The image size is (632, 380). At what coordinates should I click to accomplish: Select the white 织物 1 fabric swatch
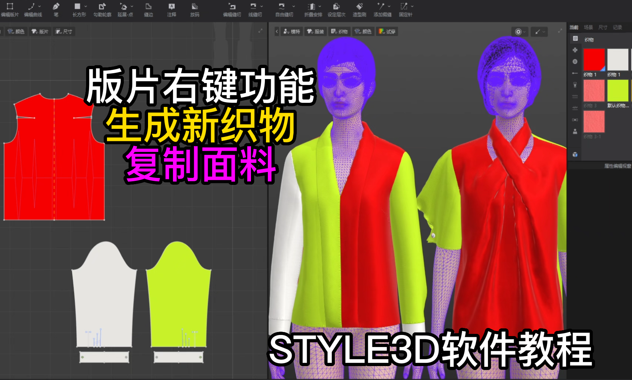tap(618, 60)
